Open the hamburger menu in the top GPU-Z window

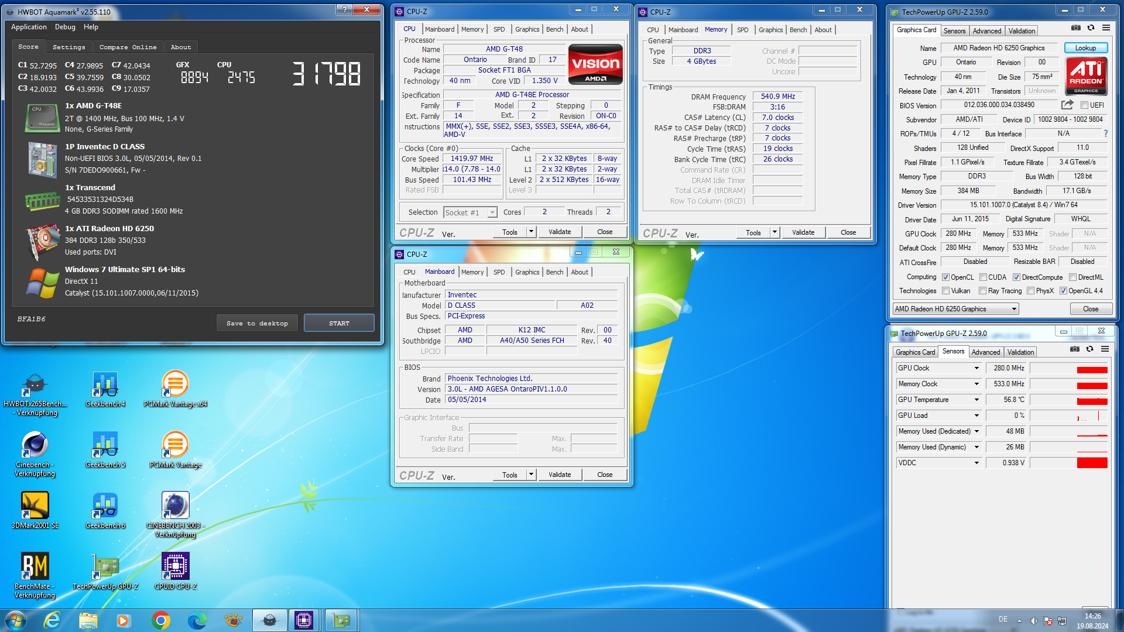[1106, 28]
